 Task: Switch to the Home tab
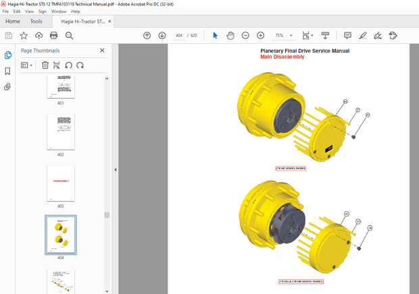[13, 22]
